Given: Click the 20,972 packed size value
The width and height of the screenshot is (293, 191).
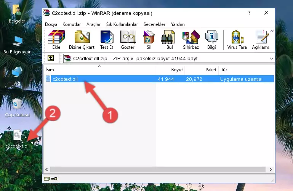Looking at the screenshot, I should pos(194,79).
